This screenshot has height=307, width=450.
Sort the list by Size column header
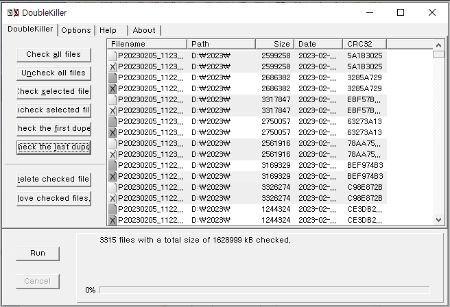(x=275, y=44)
